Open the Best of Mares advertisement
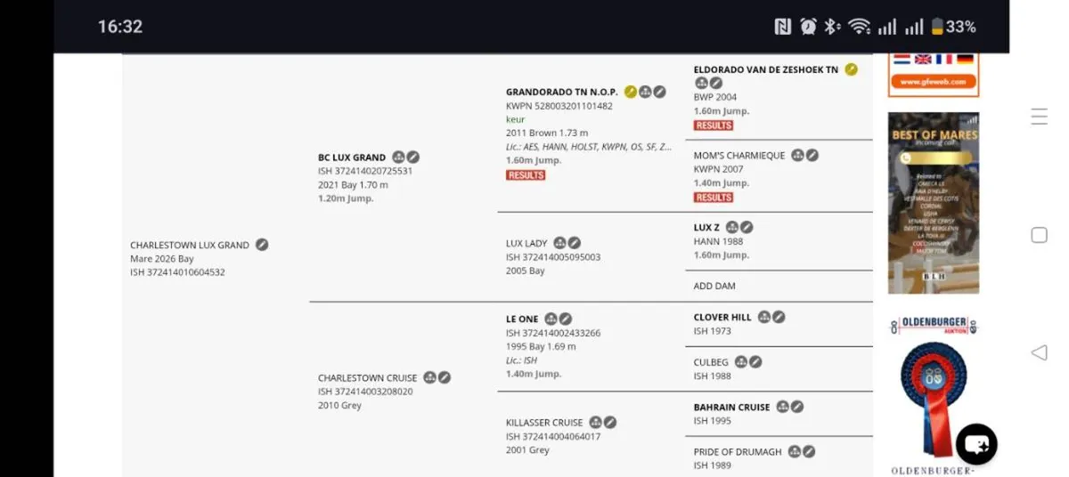The width and height of the screenshot is (1069, 477). click(x=934, y=203)
